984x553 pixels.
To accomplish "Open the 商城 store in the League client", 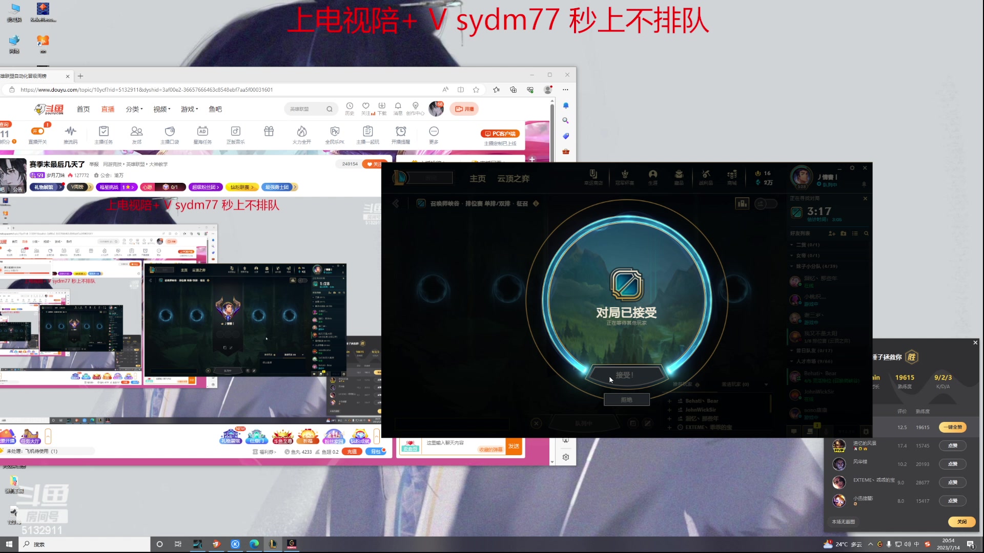I will (732, 177).
